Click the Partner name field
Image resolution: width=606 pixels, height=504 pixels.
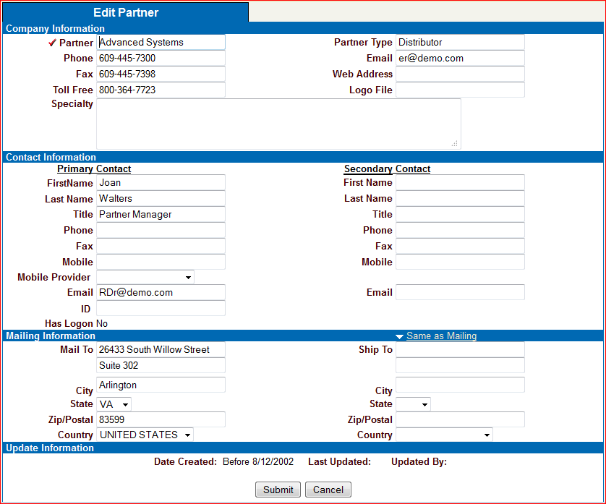click(161, 43)
